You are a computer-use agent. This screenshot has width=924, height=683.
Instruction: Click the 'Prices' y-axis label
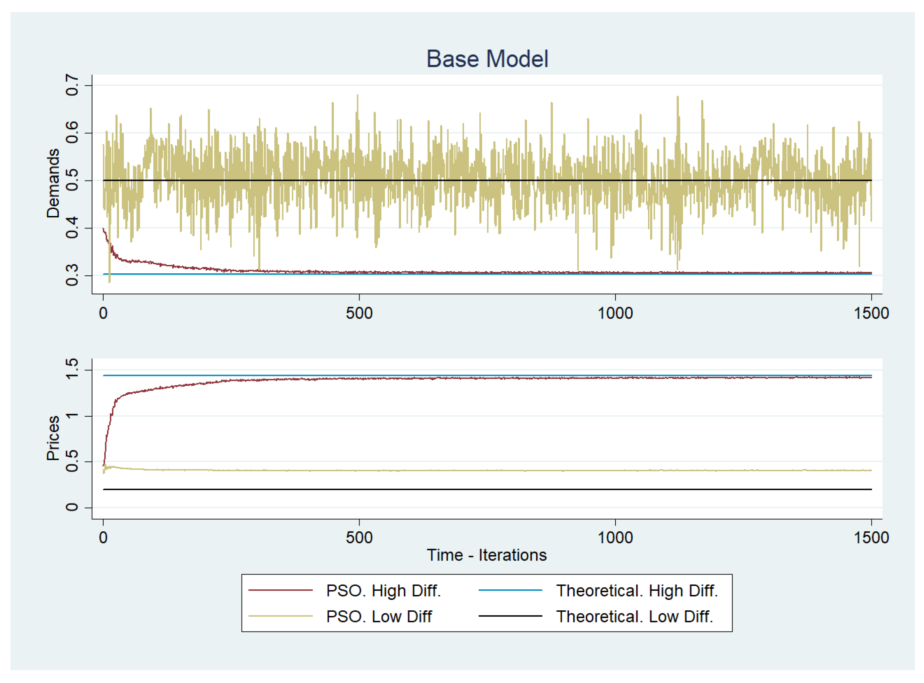click(x=53, y=438)
